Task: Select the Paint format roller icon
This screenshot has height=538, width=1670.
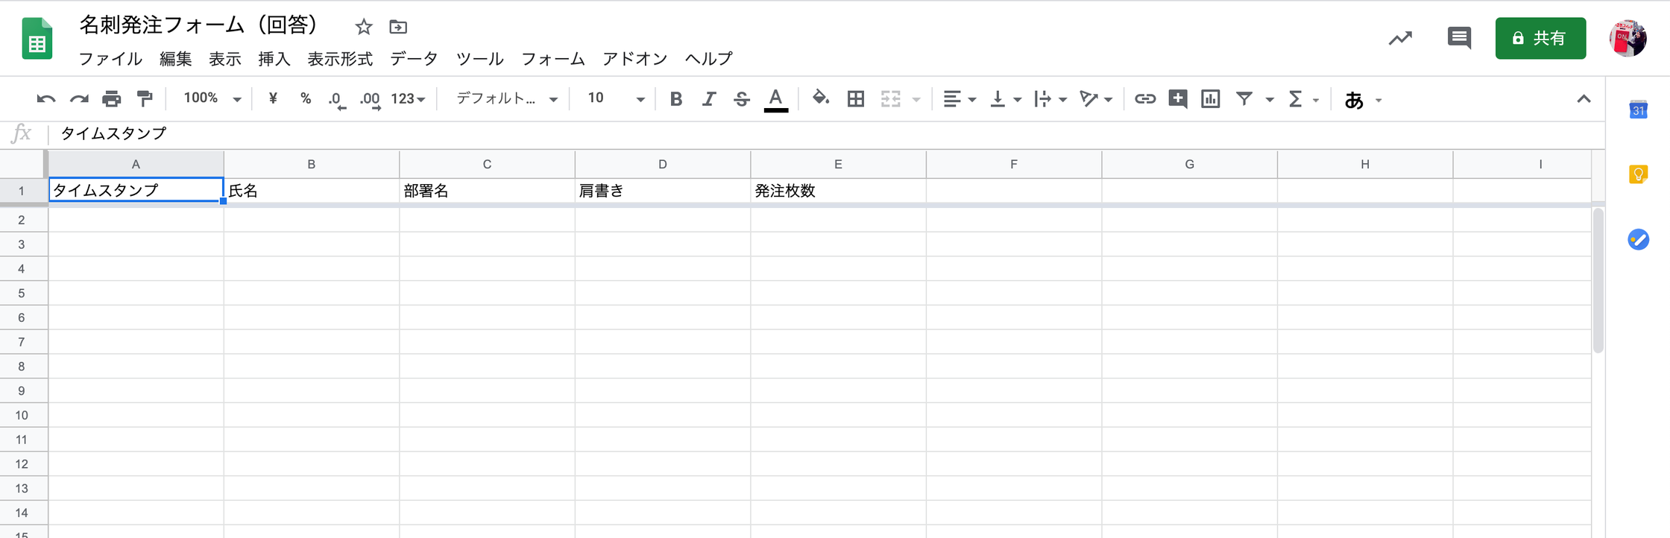Action: (145, 98)
